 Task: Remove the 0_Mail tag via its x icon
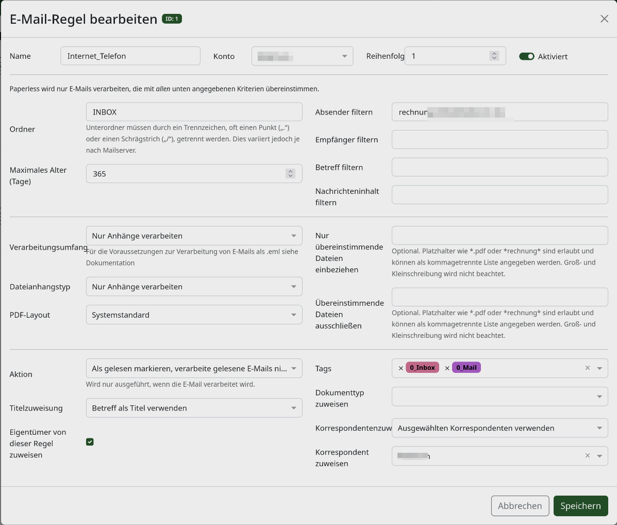(x=447, y=368)
